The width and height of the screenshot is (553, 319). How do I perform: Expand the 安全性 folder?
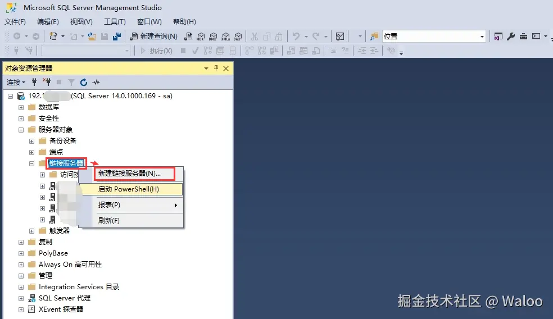tap(21, 119)
